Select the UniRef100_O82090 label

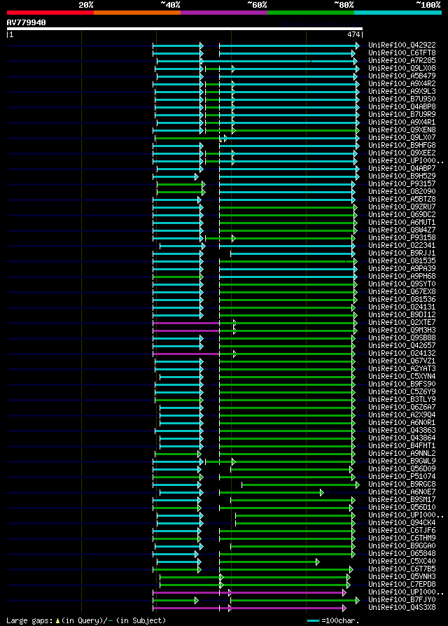click(402, 192)
